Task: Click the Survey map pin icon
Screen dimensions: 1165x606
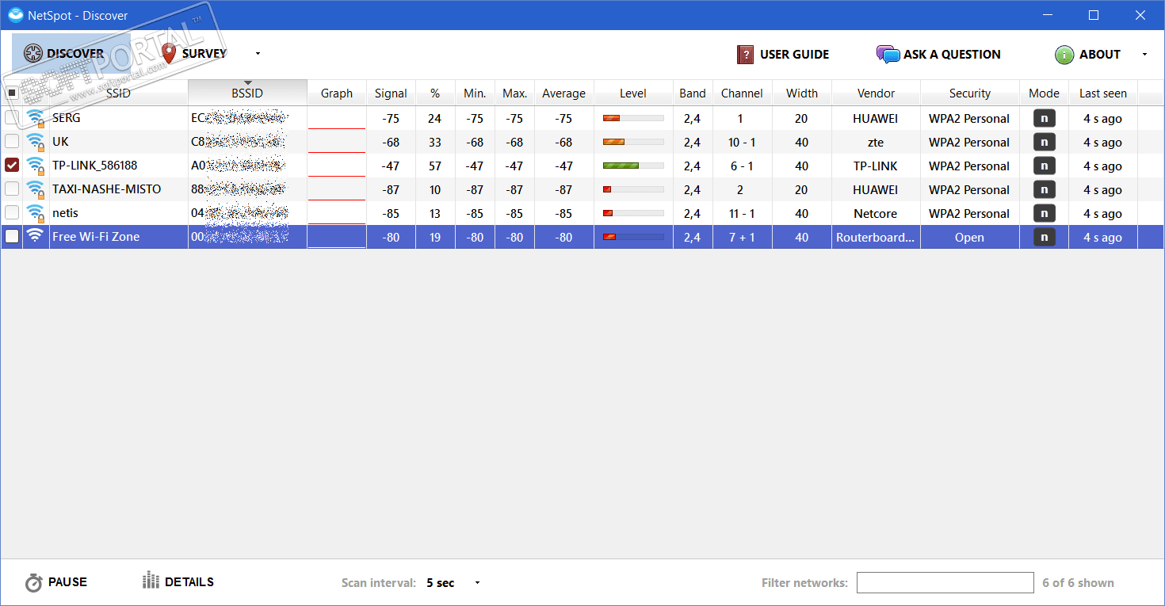Action: coord(169,54)
